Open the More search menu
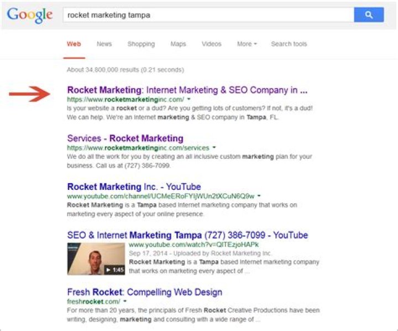 (247, 44)
